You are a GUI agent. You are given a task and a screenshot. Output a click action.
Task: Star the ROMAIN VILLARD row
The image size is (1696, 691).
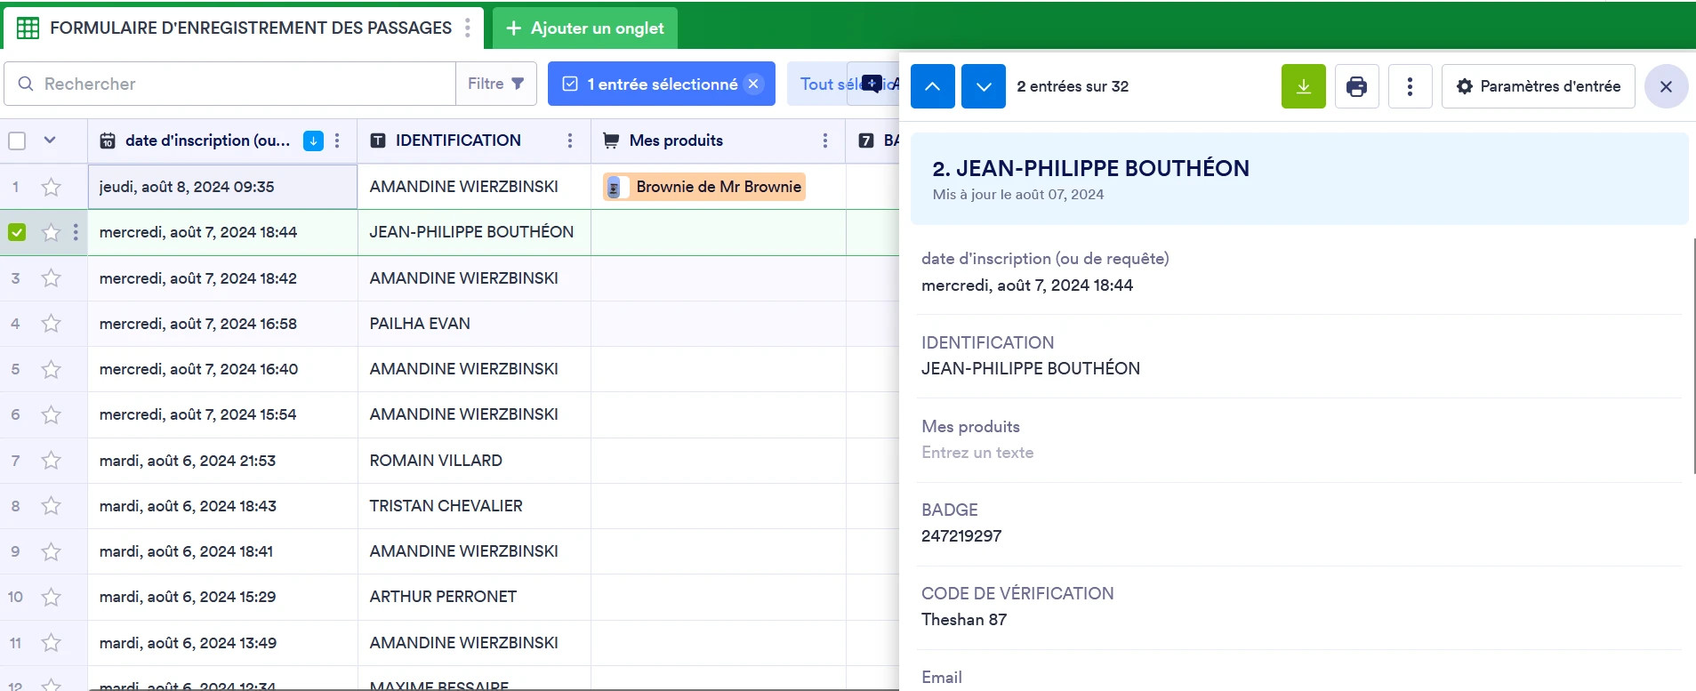[x=52, y=461]
